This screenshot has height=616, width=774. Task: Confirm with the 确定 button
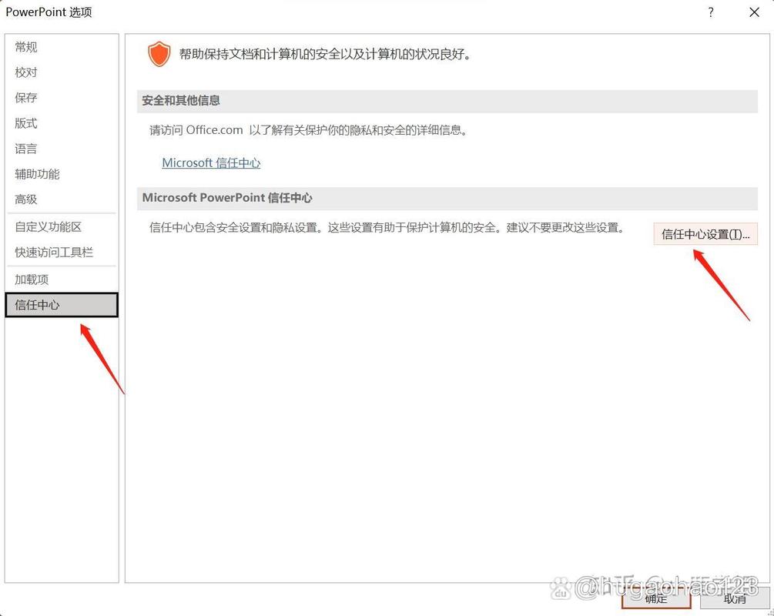pyautogui.click(x=656, y=598)
